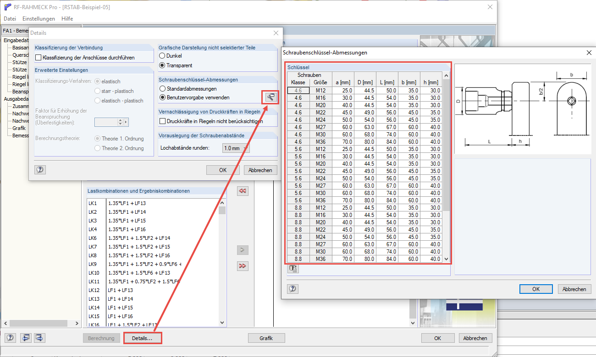Click help icon in the Details dialog
This screenshot has width=596, height=357.
pos(40,170)
